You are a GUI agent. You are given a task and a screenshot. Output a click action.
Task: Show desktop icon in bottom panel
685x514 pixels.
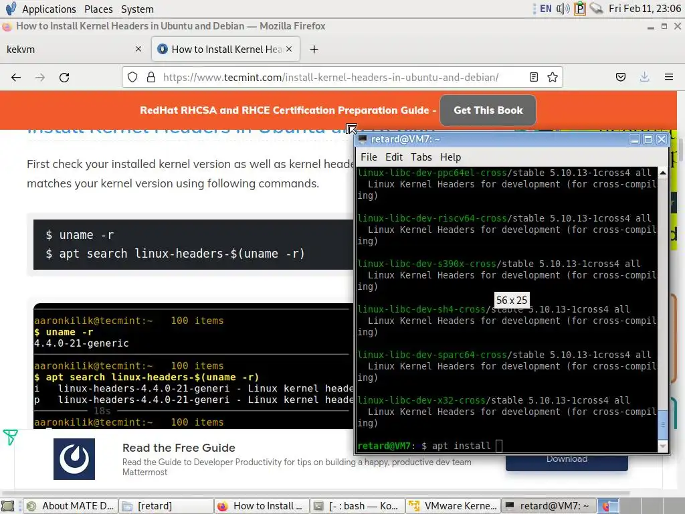click(8, 506)
